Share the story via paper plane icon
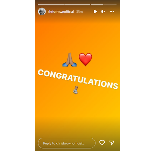 [112, 143]
